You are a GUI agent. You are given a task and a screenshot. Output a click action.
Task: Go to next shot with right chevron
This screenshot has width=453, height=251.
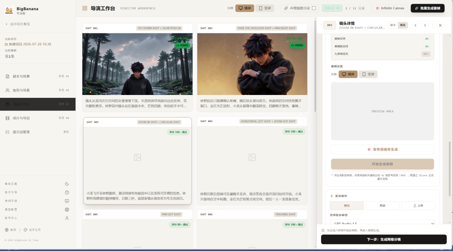425,26
